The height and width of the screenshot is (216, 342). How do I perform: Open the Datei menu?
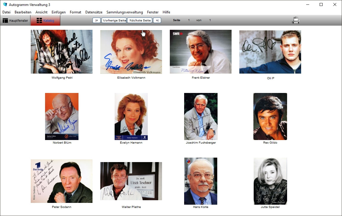tap(6, 12)
